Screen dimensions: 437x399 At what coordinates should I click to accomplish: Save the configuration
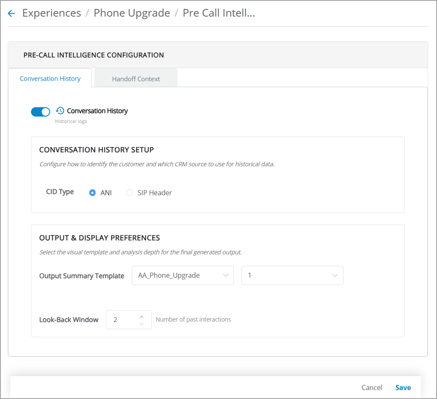tap(403, 388)
